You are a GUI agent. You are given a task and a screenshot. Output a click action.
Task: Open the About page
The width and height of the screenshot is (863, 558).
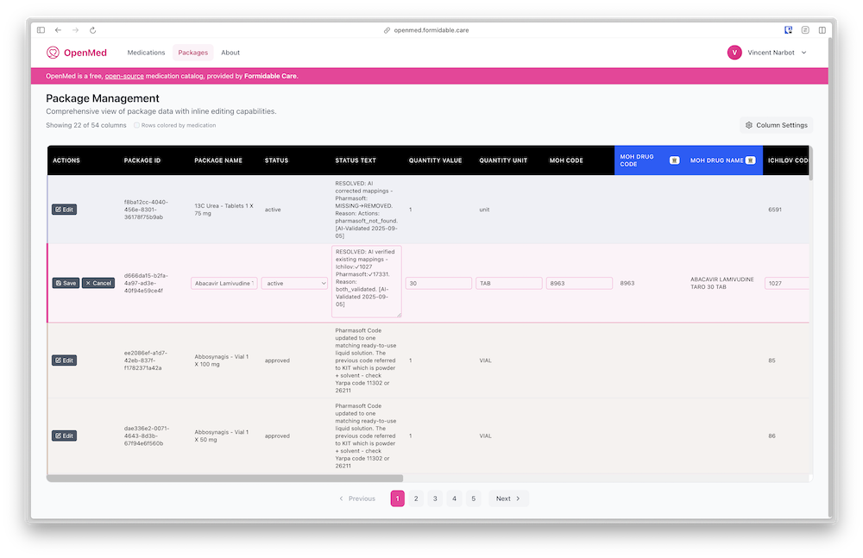[x=230, y=52]
